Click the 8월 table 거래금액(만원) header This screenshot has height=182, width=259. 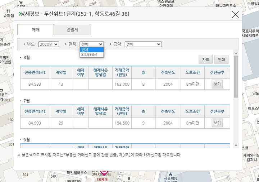(122, 72)
